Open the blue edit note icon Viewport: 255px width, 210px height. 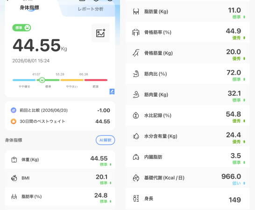(112, 91)
